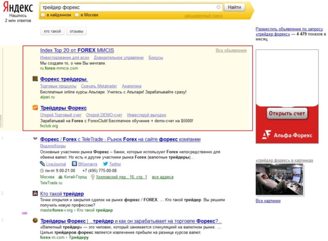Click the Яндекс logo

click(18, 7)
